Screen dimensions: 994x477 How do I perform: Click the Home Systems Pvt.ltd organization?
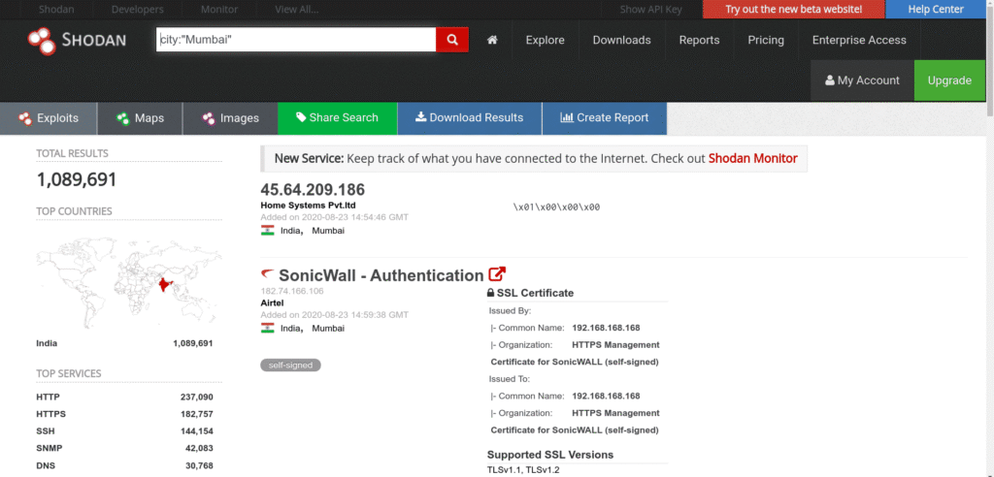click(308, 206)
